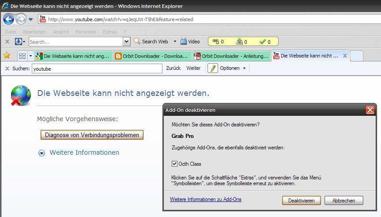Viewport: 381px width, 217px height.
Task: Expand the toolbar search box dropdown
Action: click(x=127, y=42)
